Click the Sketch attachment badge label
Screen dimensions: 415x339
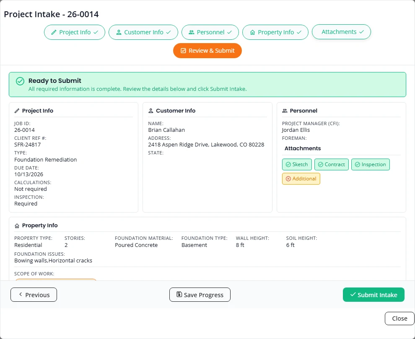point(300,164)
